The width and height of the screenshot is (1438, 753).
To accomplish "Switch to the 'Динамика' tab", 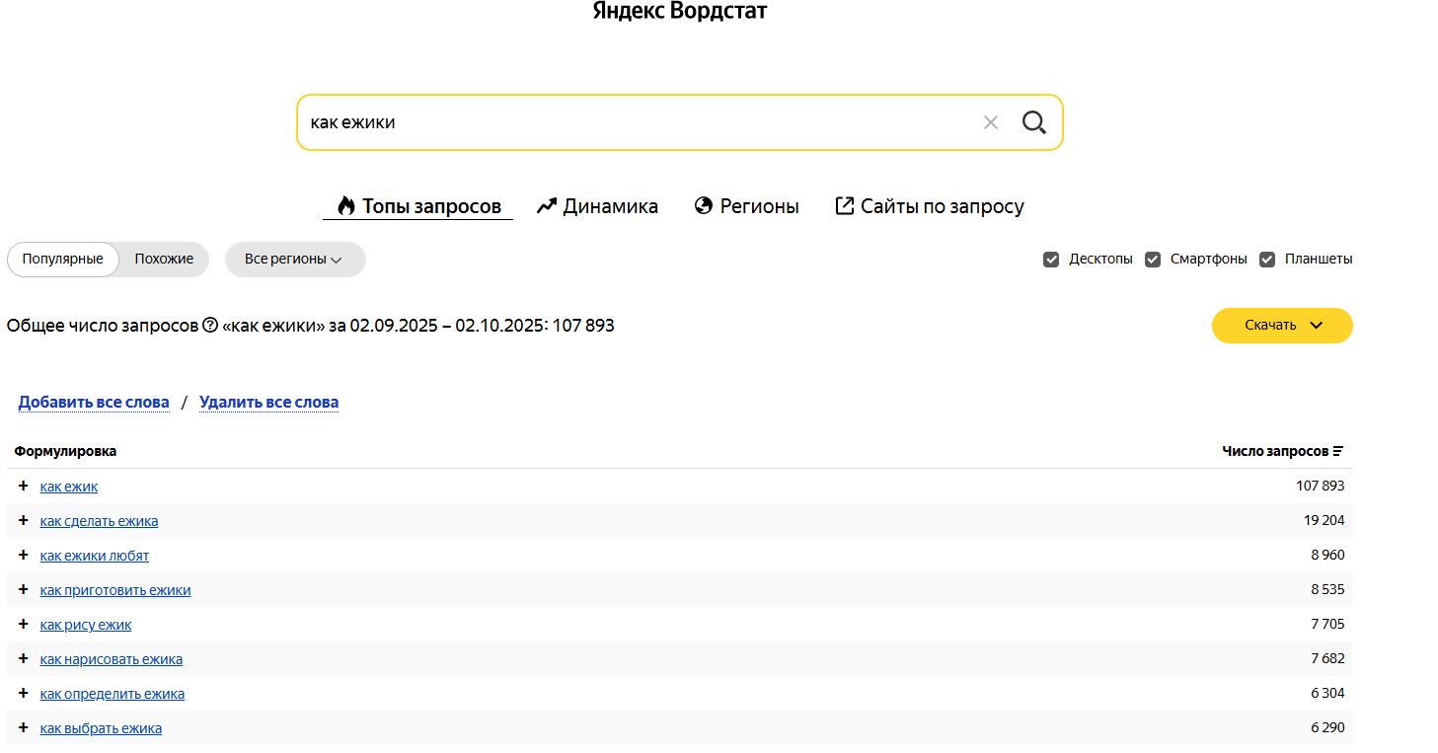I will pyautogui.click(x=597, y=206).
